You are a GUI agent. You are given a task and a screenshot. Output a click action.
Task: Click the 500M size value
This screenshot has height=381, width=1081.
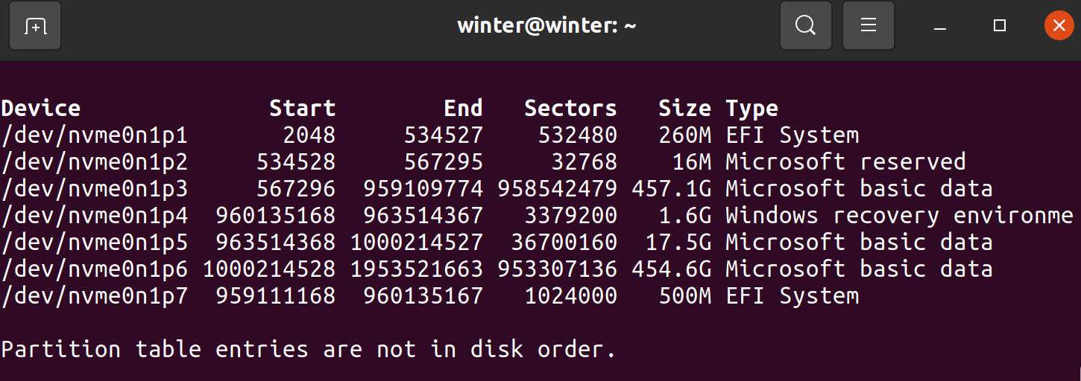pos(684,296)
